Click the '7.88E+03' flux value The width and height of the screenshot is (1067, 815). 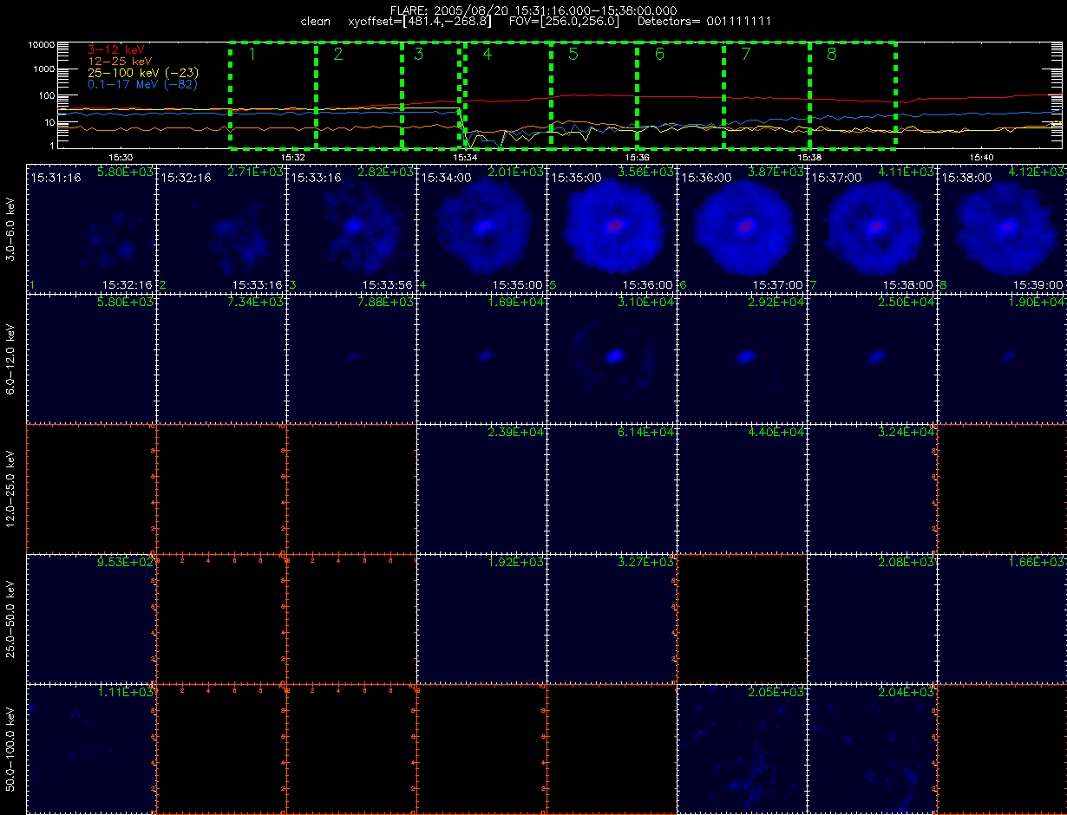(386, 303)
